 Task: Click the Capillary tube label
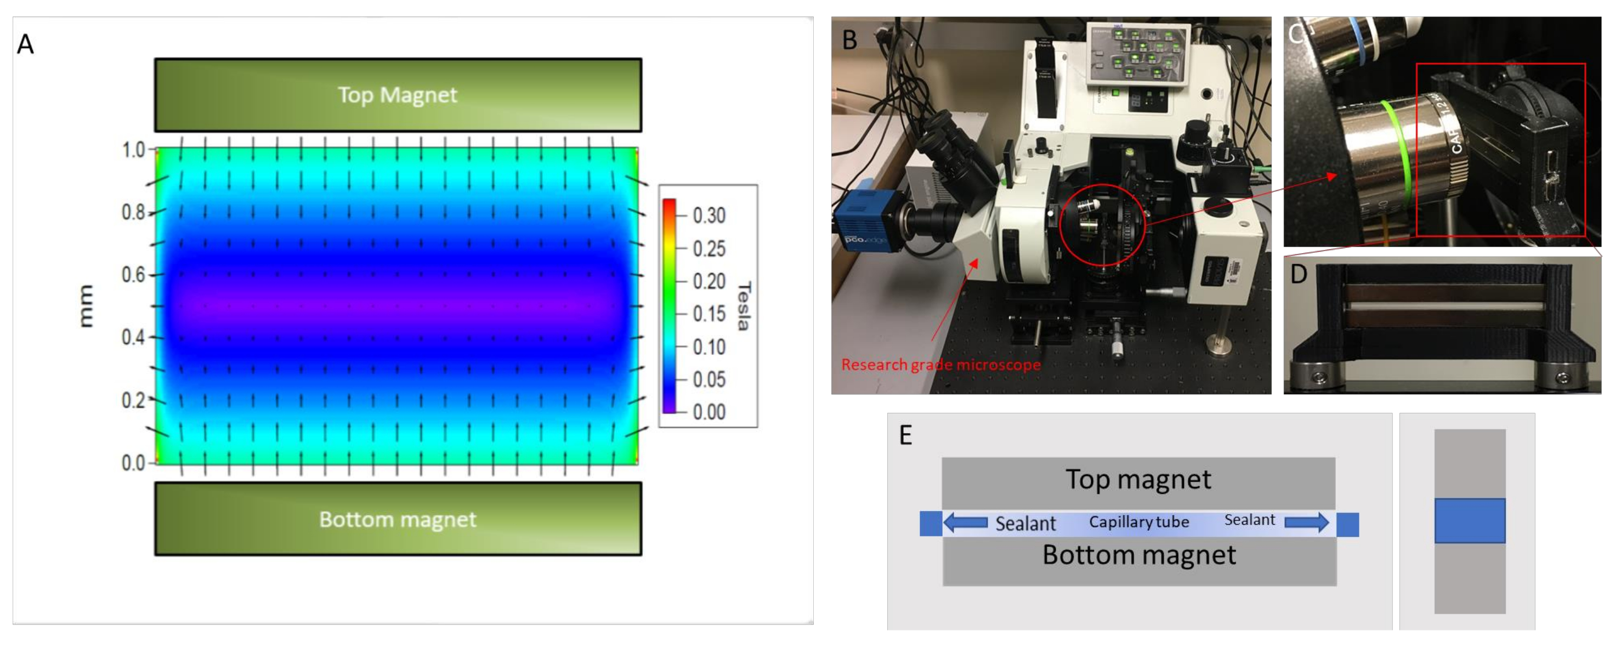click(x=1139, y=522)
